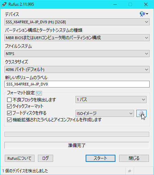Open the デバイス dropdown list
Viewport: 154px width, 175px height.
77,22
